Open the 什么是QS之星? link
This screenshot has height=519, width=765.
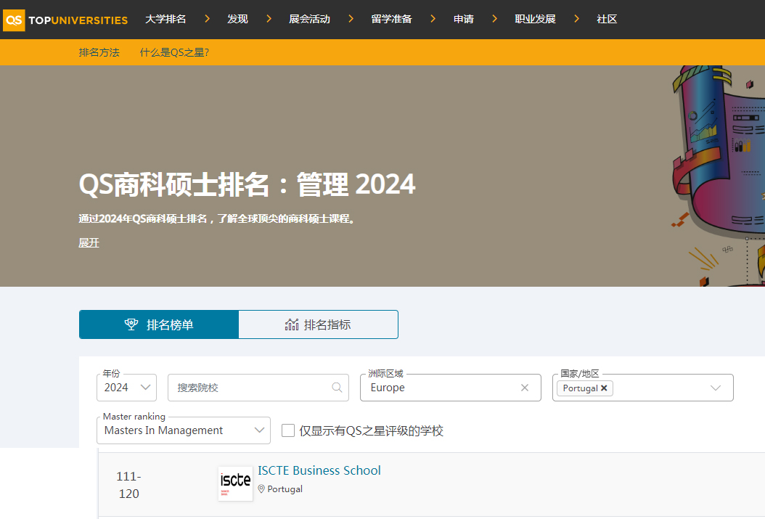click(x=174, y=52)
